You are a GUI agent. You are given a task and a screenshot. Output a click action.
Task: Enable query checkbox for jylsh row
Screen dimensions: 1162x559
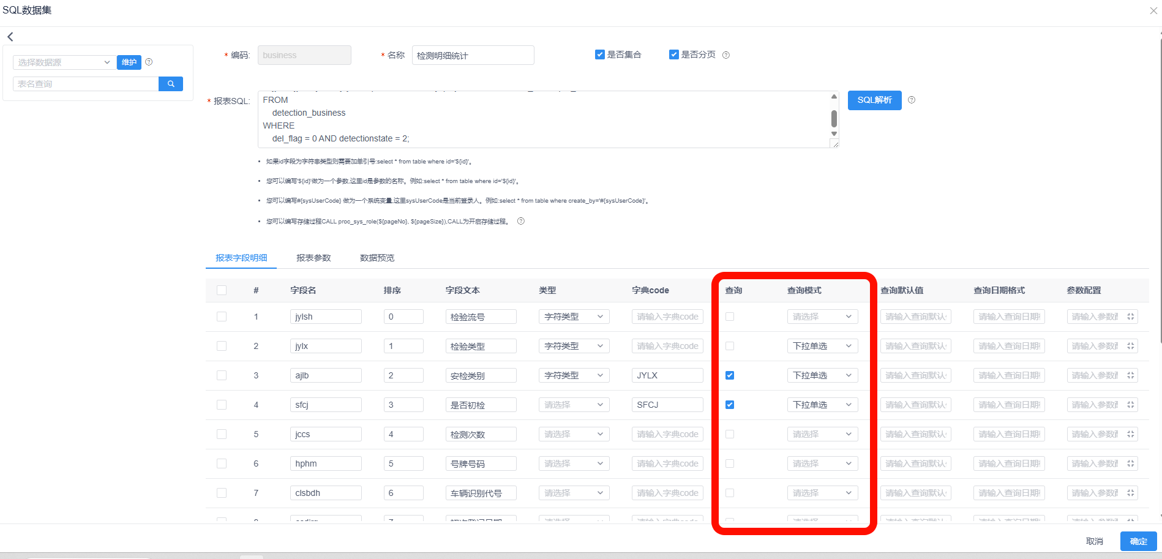730,317
